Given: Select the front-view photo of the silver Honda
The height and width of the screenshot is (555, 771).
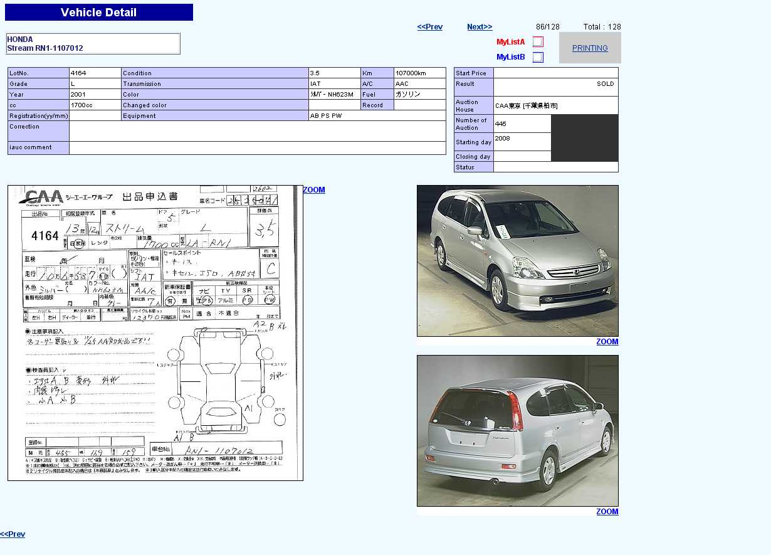Looking at the screenshot, I should coord(518,261).
